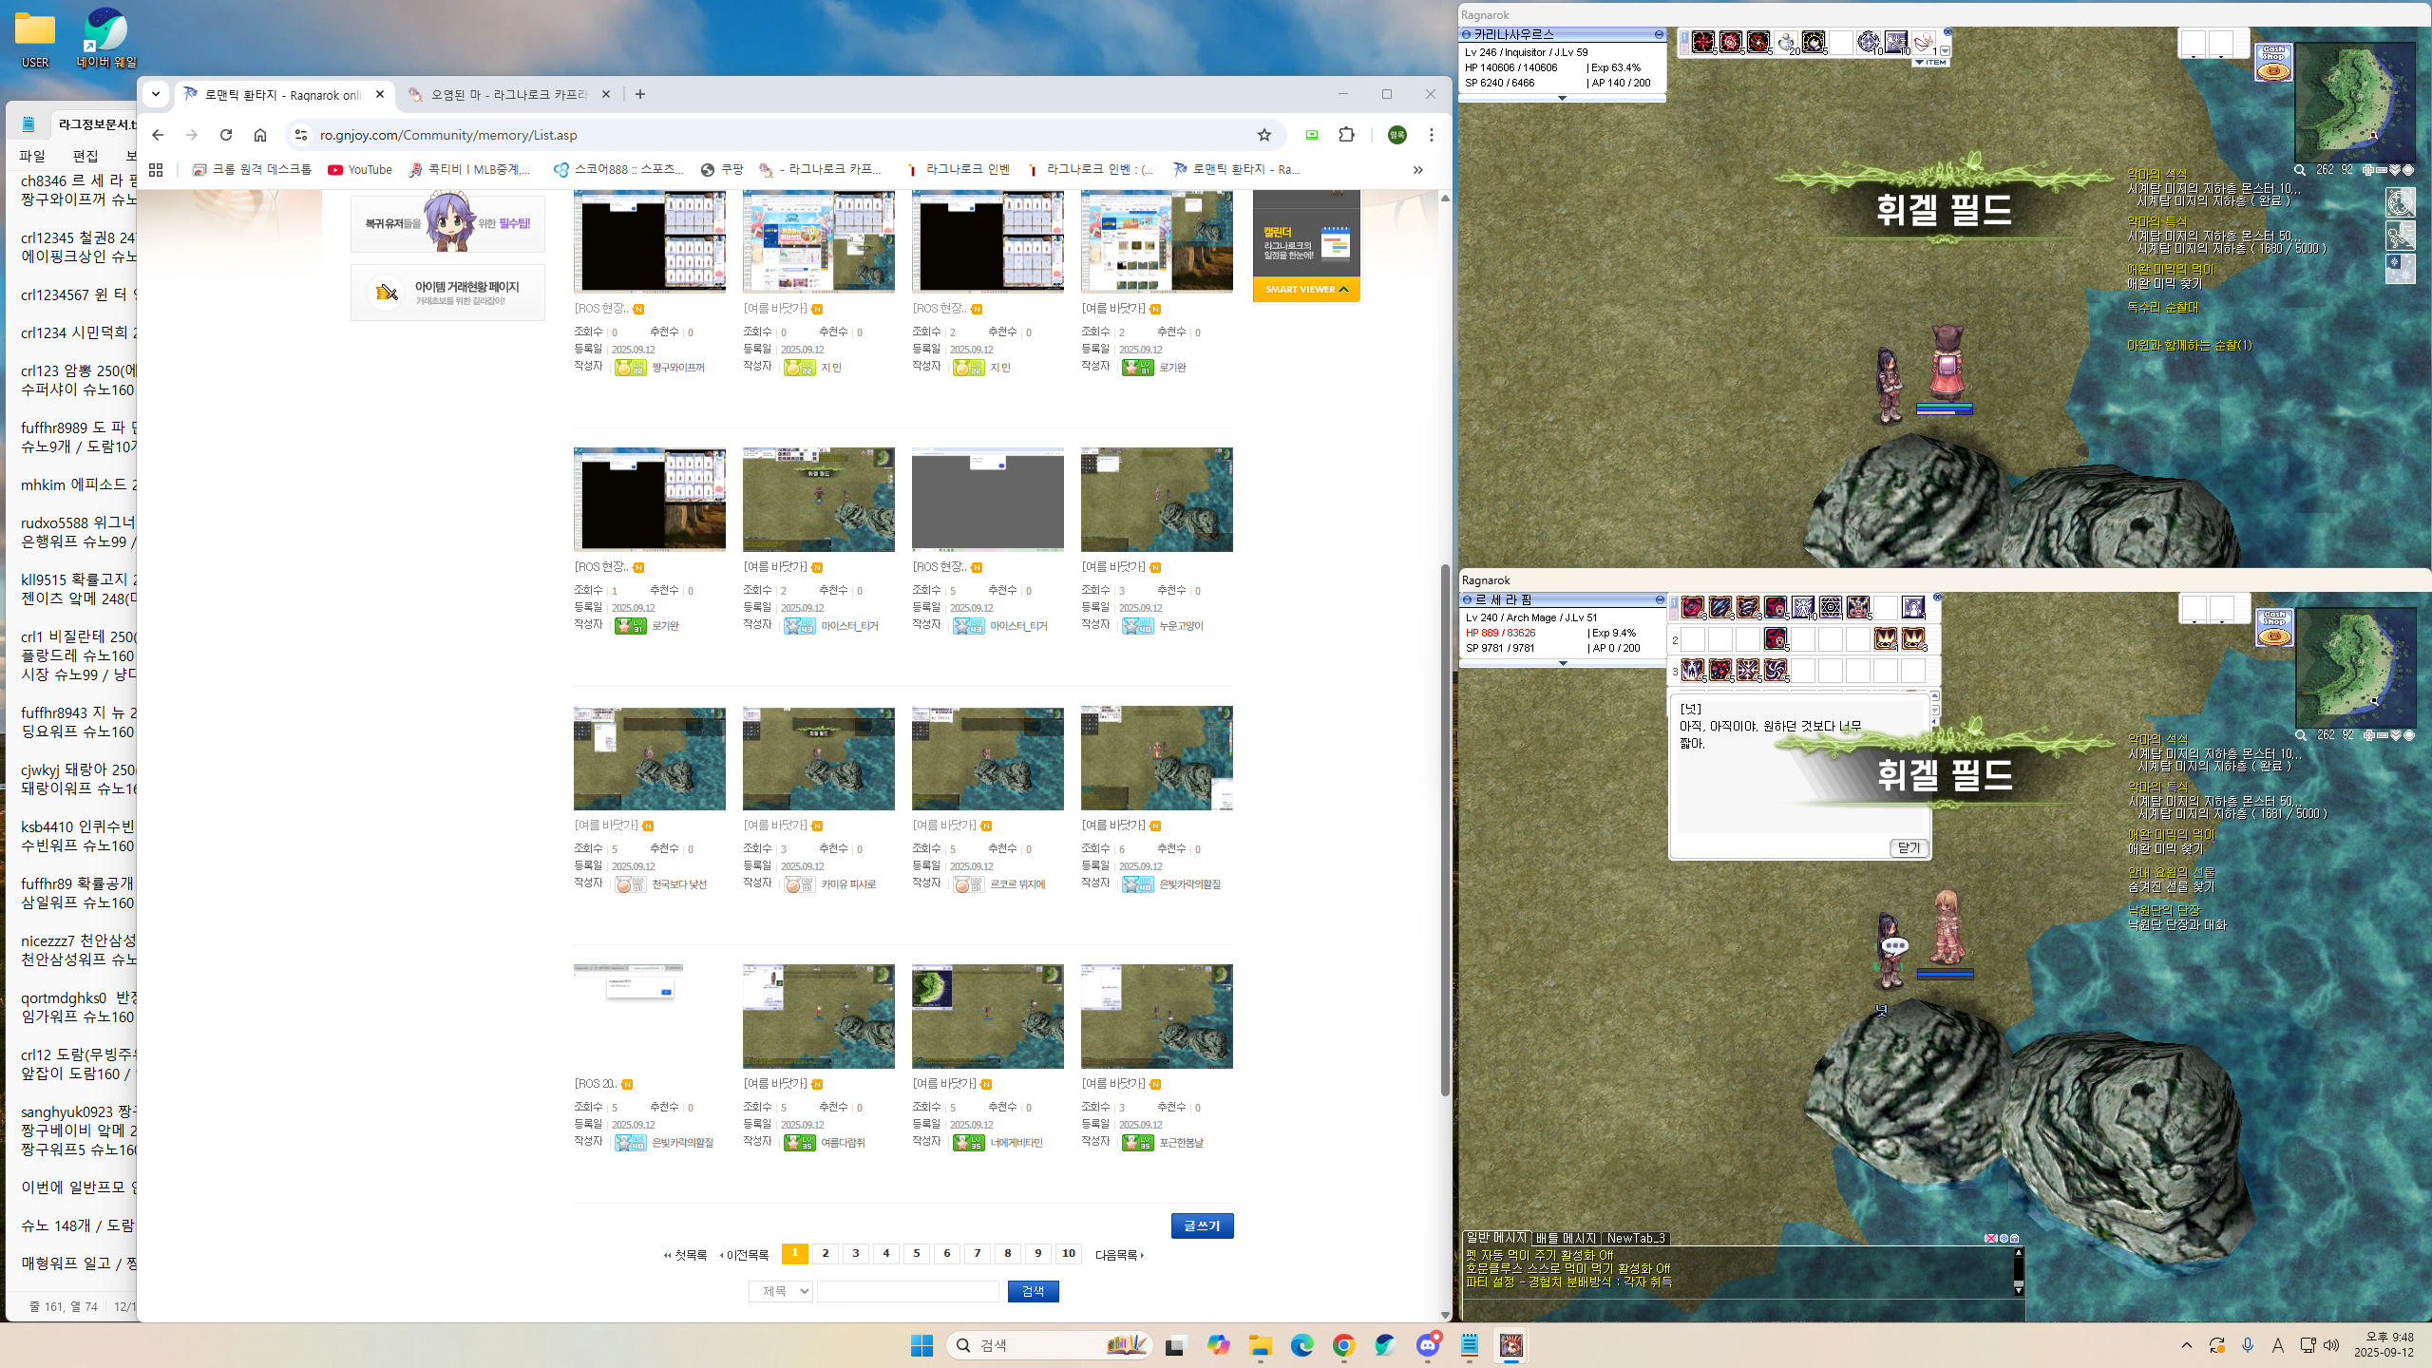Use potion hotkey item with count 20

1786,43
